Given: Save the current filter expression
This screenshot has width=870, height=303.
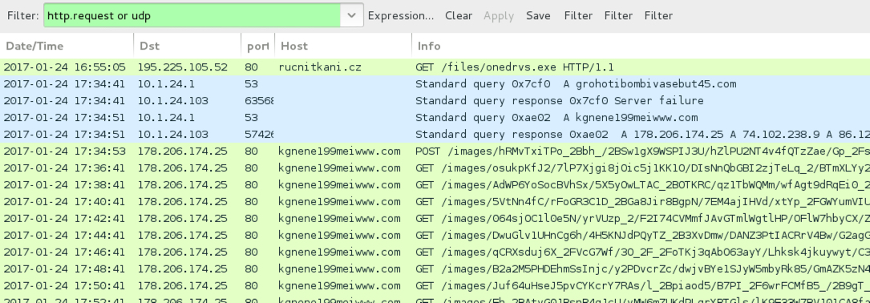Looking at the screenshot, I should [538, 15].
